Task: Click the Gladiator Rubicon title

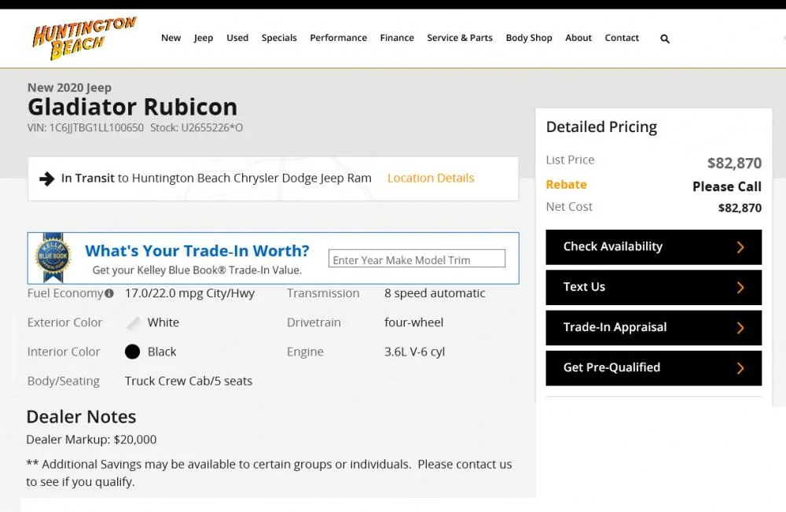Action: click(x=132, y=107)
